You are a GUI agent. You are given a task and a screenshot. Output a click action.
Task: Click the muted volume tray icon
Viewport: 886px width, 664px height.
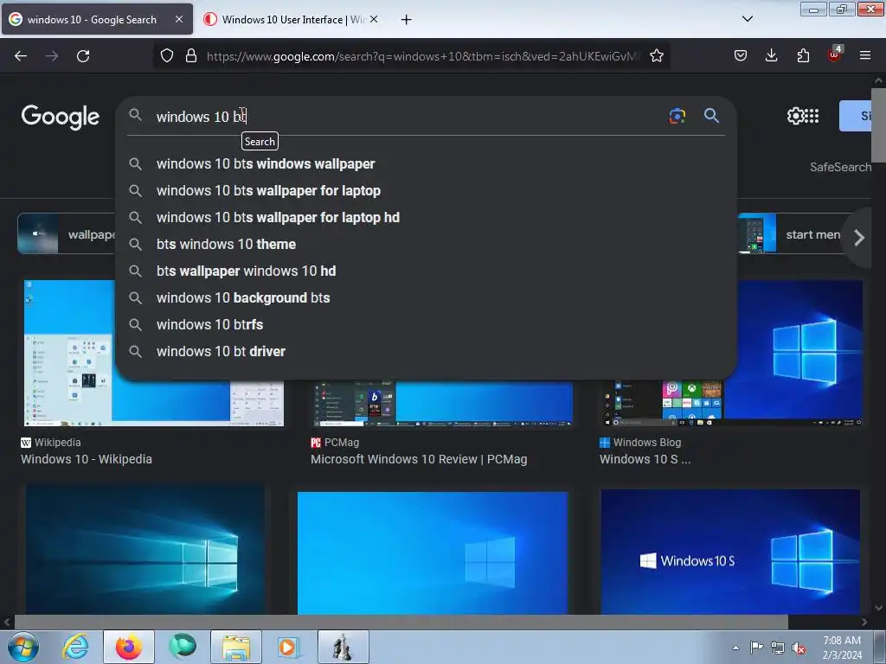(x=799, y=648)
